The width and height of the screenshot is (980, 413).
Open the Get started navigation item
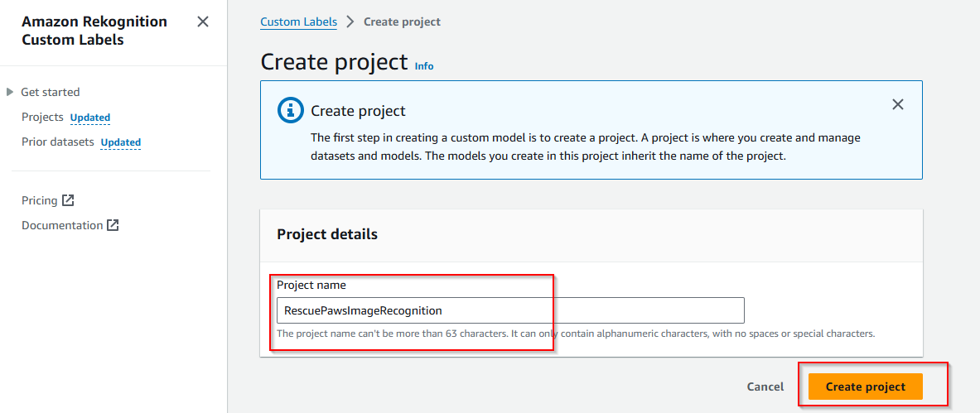[x=51, y=92]
